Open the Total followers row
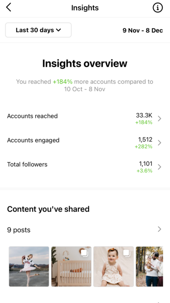Image resolution: width=170 pixels, height=303 pixels. pyautogui.click(x=85, y=167)
